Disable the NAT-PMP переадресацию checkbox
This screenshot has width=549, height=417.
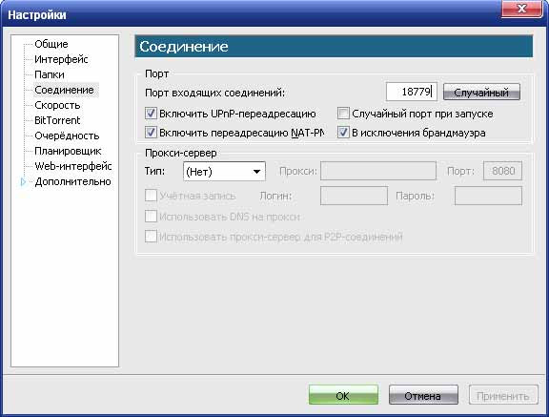point(151,133)
